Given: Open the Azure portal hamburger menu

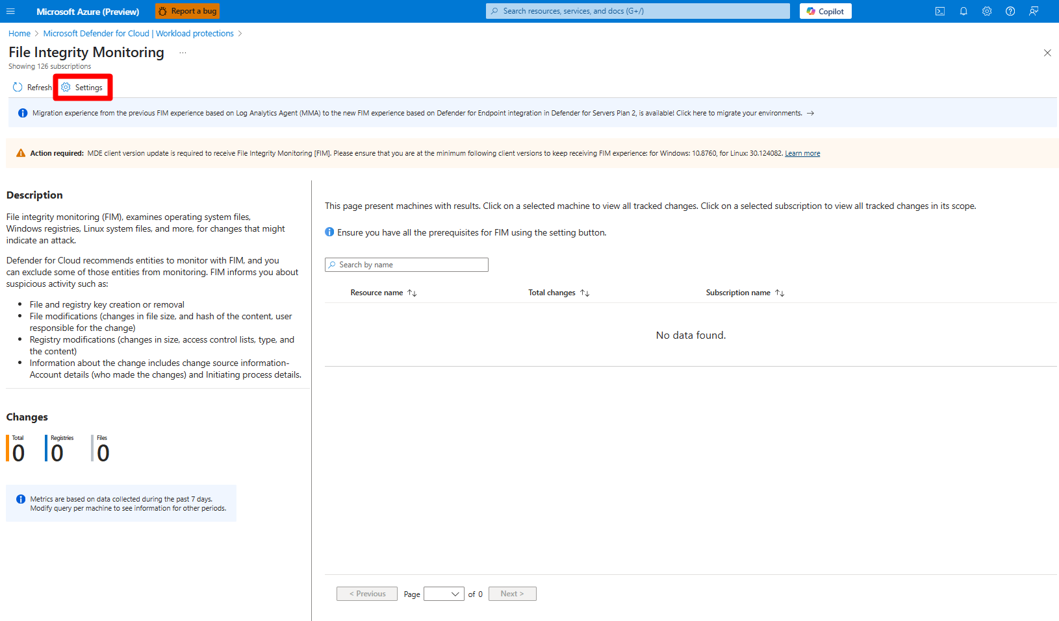Looking at the screenshot, I should (10, 11).
